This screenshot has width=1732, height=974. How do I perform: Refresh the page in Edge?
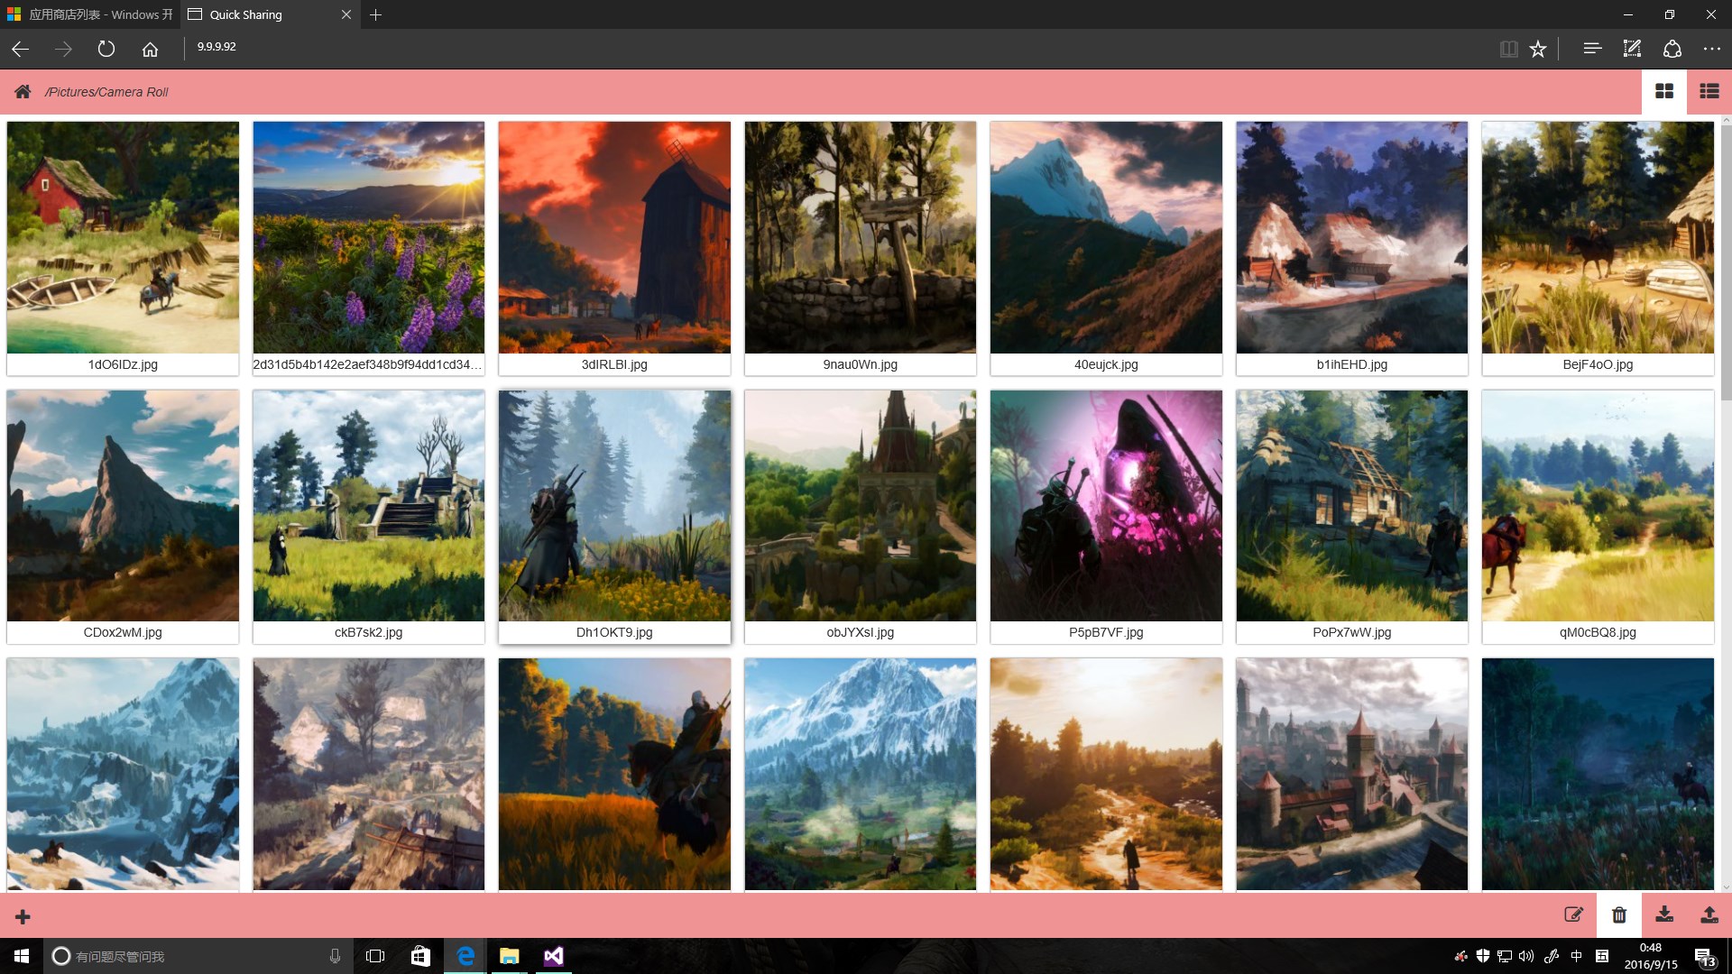pyautogui.click(x=106, y=49)
